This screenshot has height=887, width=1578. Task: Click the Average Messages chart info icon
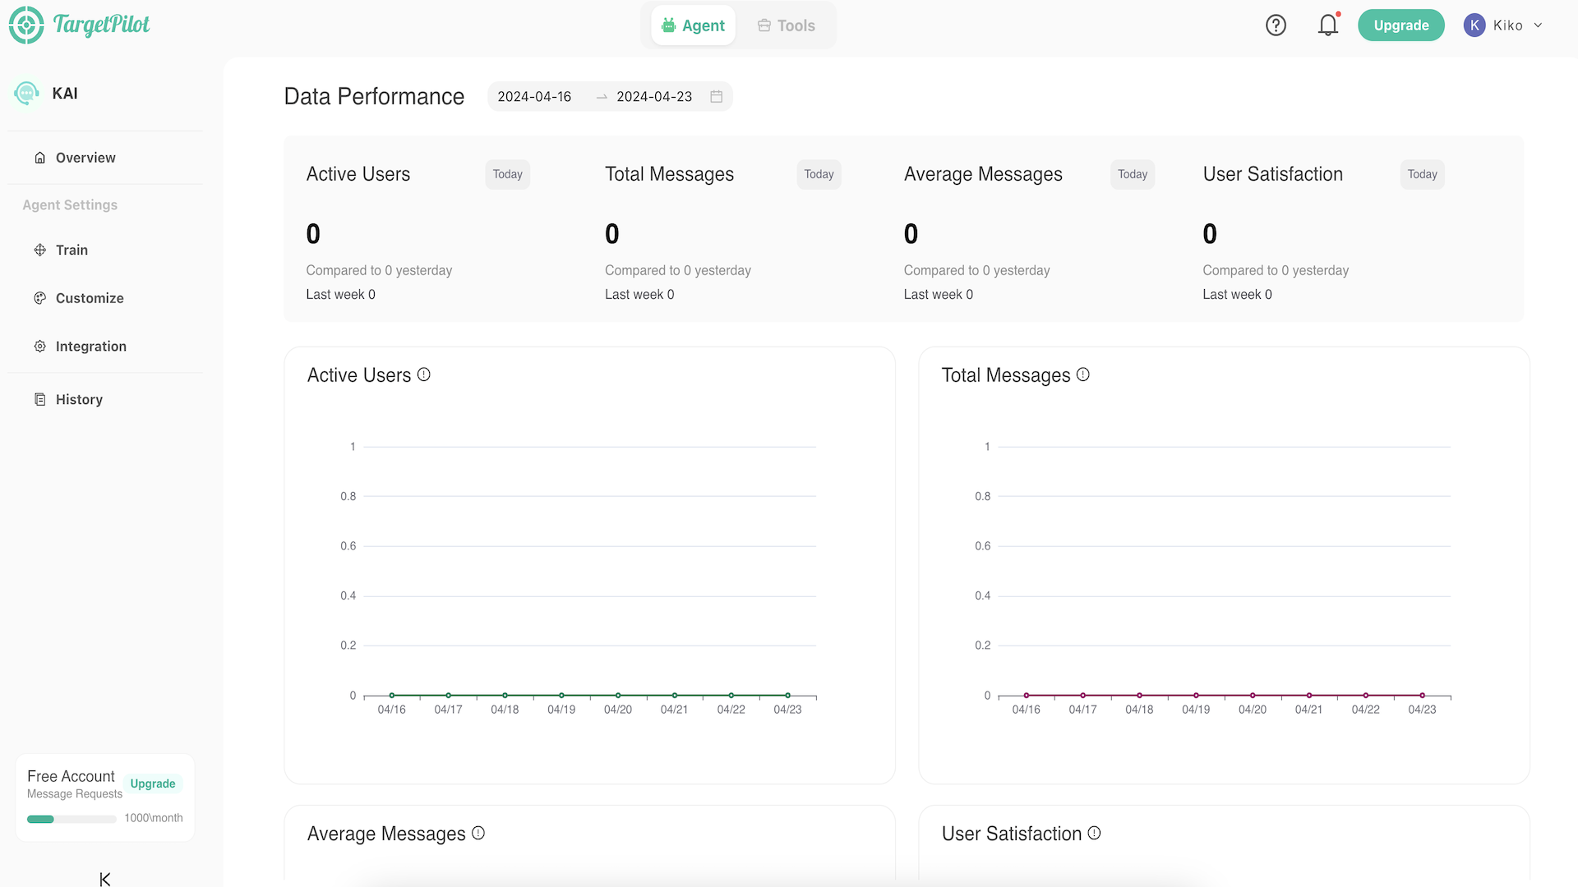point(478,833)
